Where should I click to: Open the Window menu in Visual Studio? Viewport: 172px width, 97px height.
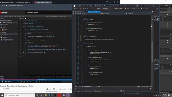point(126,6)
